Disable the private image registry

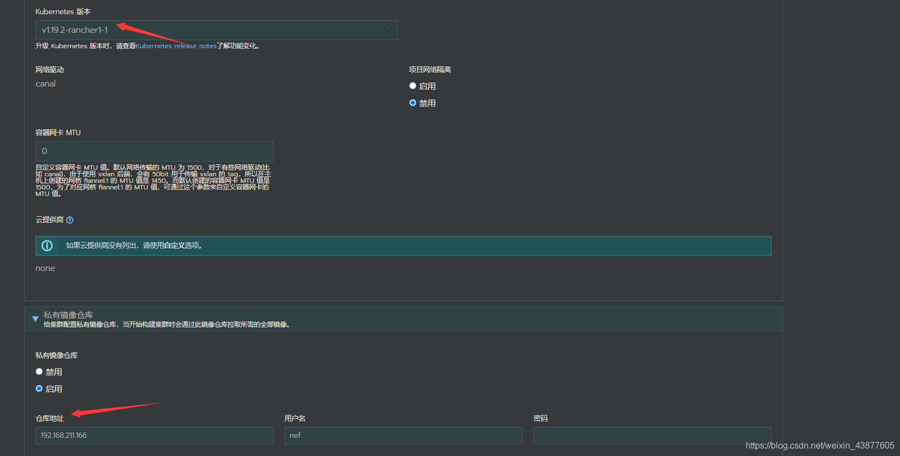[x=39, y=372]
